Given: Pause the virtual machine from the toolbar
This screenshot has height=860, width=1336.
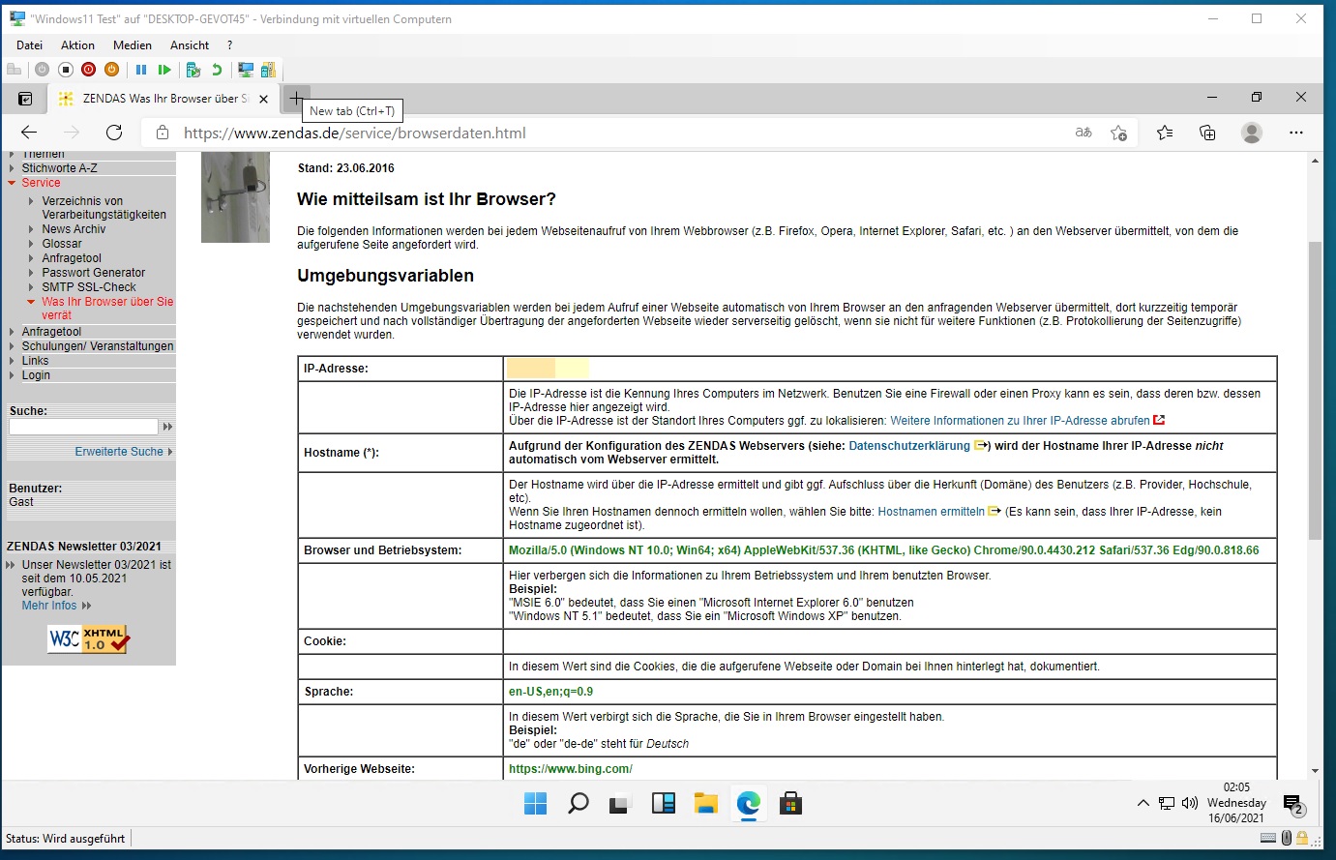Looking at the screenshot, I should [141, 70].
